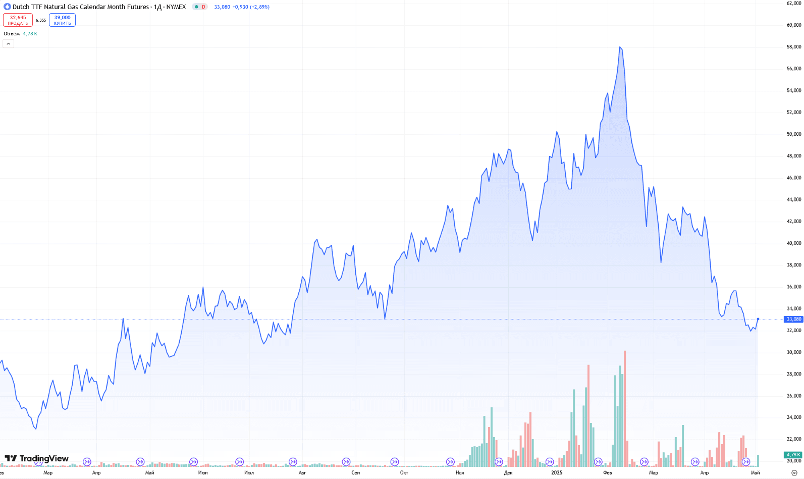Collapse the indicator legend with chevron
804x479 pixels.
(8, 44)
